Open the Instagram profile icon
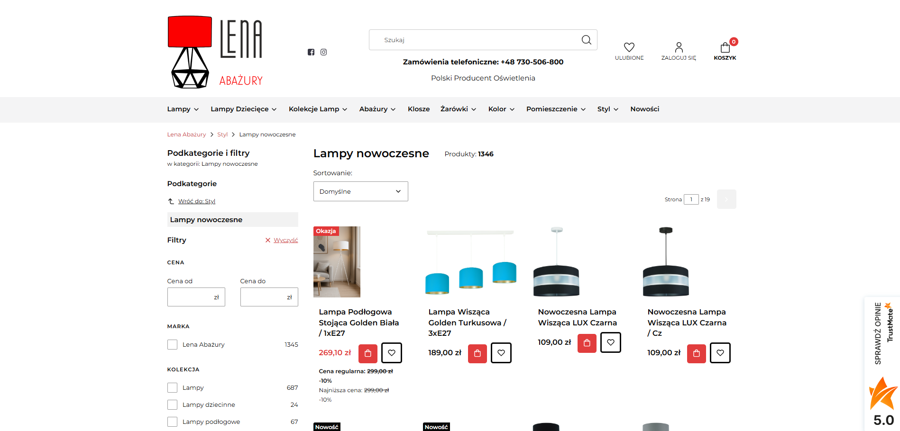This screenshot has height=431, width=900. (323, 52)
